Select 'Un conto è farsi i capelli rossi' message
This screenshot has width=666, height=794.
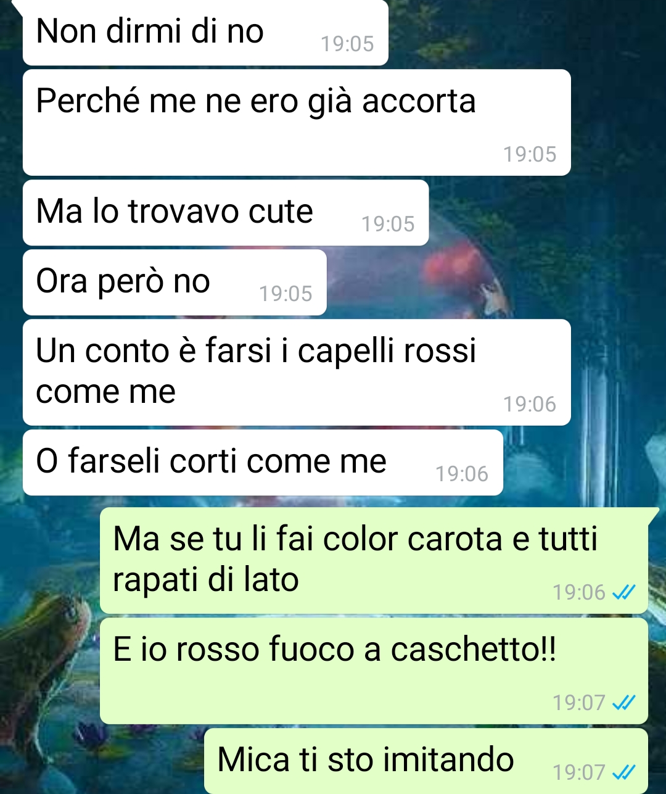[297, 372]
